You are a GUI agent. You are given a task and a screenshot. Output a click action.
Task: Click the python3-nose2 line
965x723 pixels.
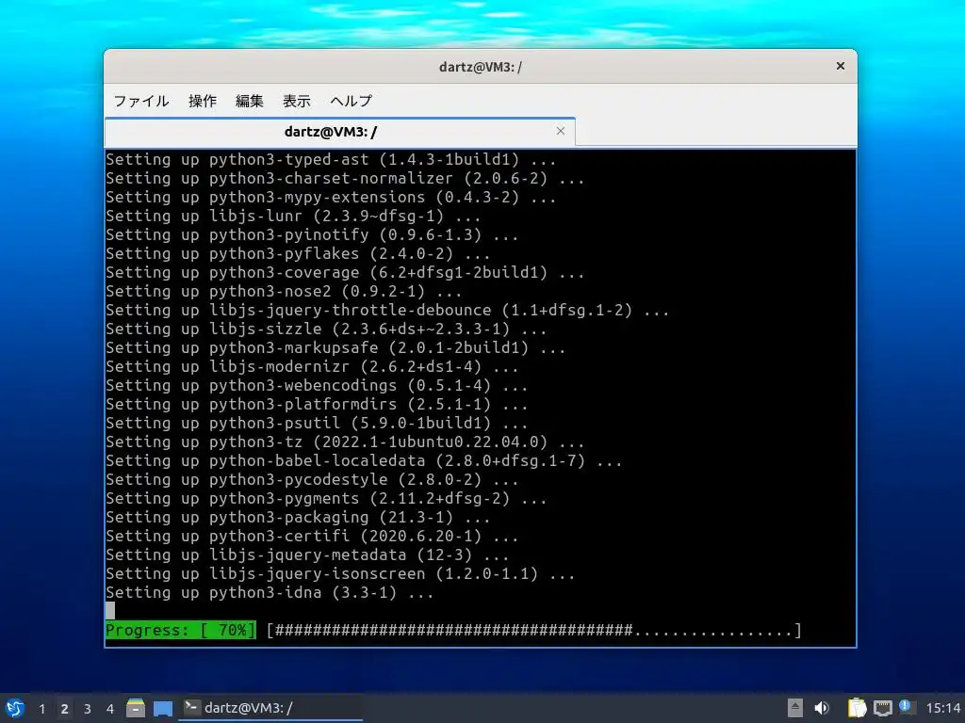[284, 292]
